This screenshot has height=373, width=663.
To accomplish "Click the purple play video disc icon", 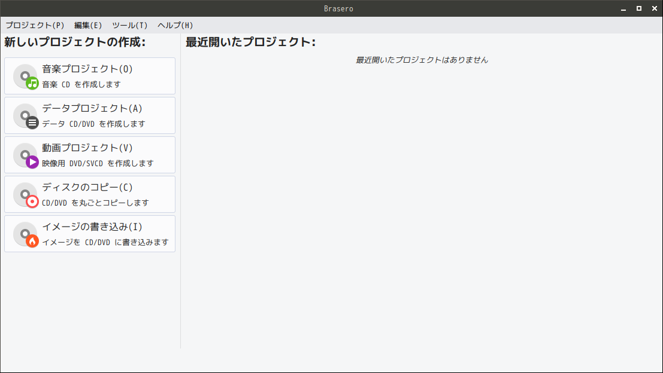I will [26, 155].
